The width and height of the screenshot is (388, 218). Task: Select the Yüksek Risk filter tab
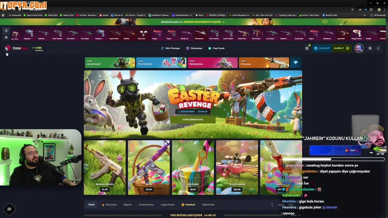click(208, 205)
